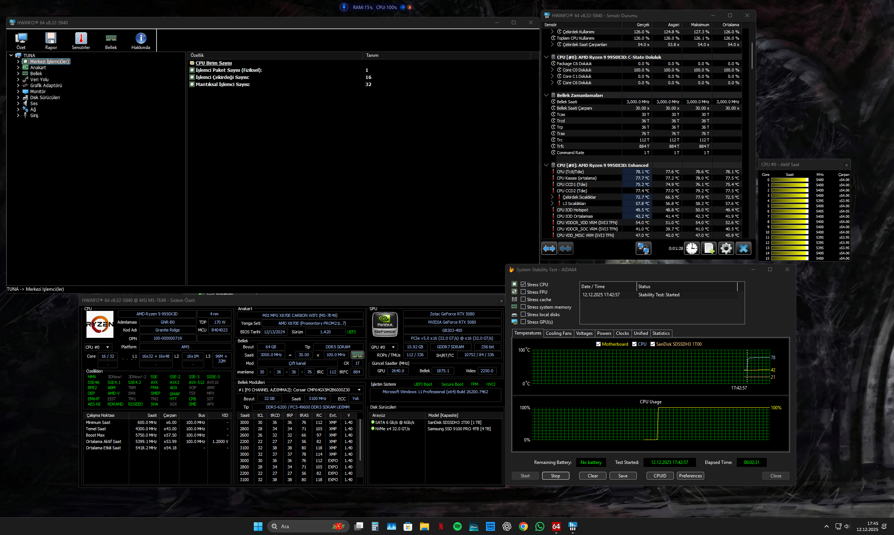Switch to the Cooling Fans tab

(558, 333)
